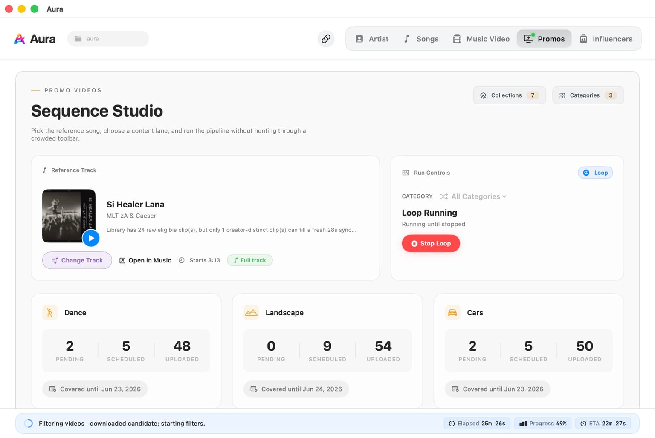
Task: Click the Progress bars icon in status bar
Action: [523, 424]
